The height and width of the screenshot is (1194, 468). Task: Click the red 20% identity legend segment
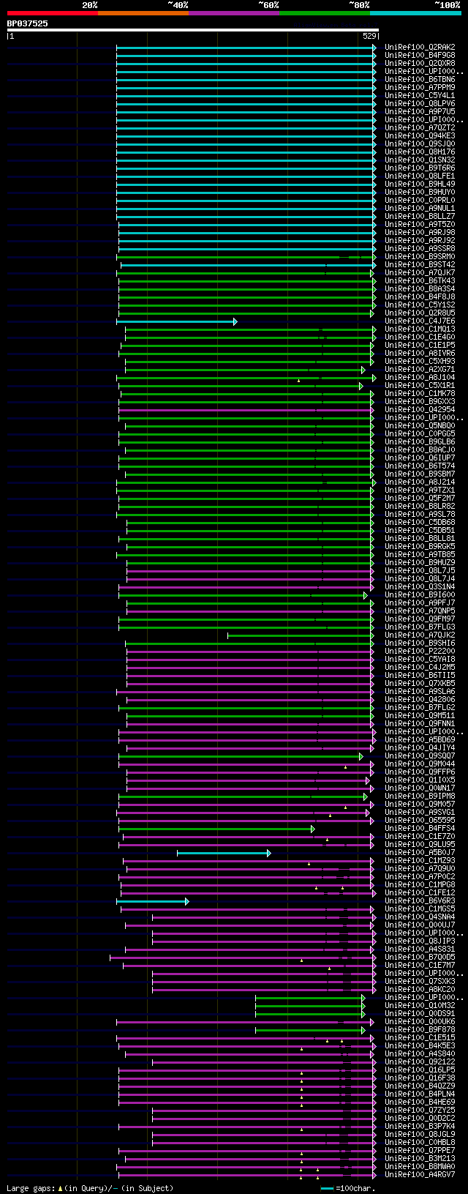[52, 13]
